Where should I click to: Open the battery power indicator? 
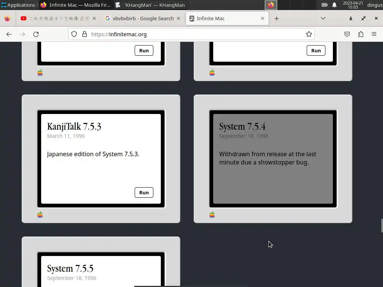pyautogui.click(x=324, y=5)
